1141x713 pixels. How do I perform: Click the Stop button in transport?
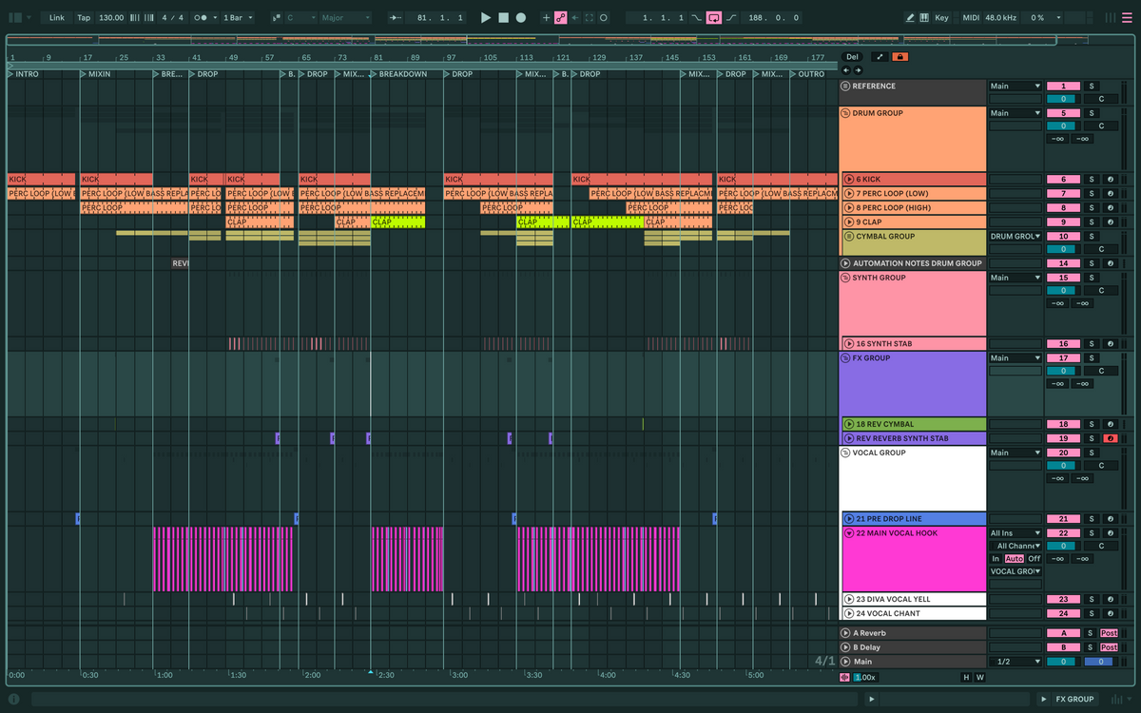(503, 17)
